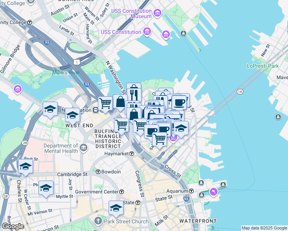This screenshot has width=288, height=231.
Task: Select the Millers River label
Action: (x=66, y=72)
